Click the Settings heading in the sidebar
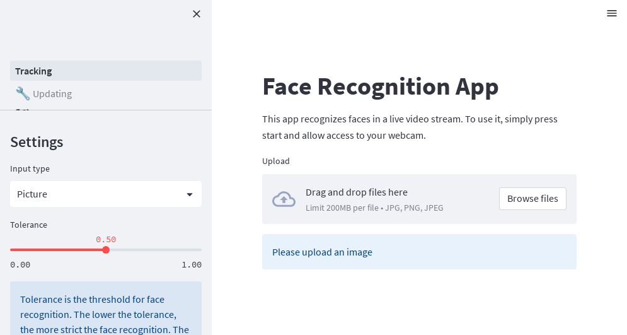Screen dimensions: 627x335 37,142
